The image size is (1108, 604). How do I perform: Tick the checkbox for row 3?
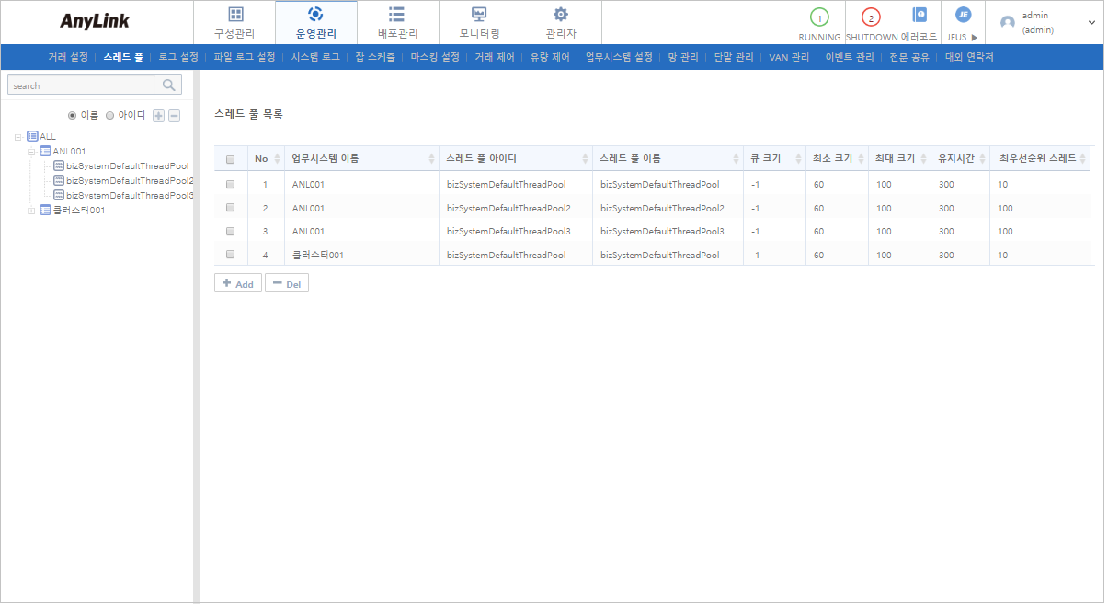point(230,232)
